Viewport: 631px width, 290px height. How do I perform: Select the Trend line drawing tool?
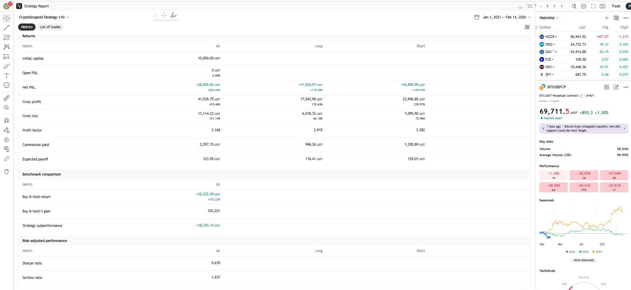click(6, 28)
